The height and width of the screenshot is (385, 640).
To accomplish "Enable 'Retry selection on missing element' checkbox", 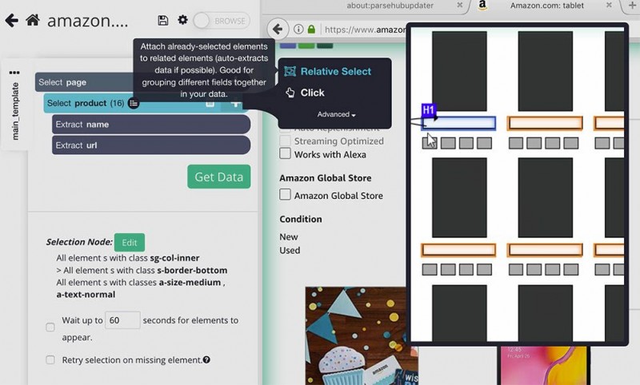I will click(50, 359).
